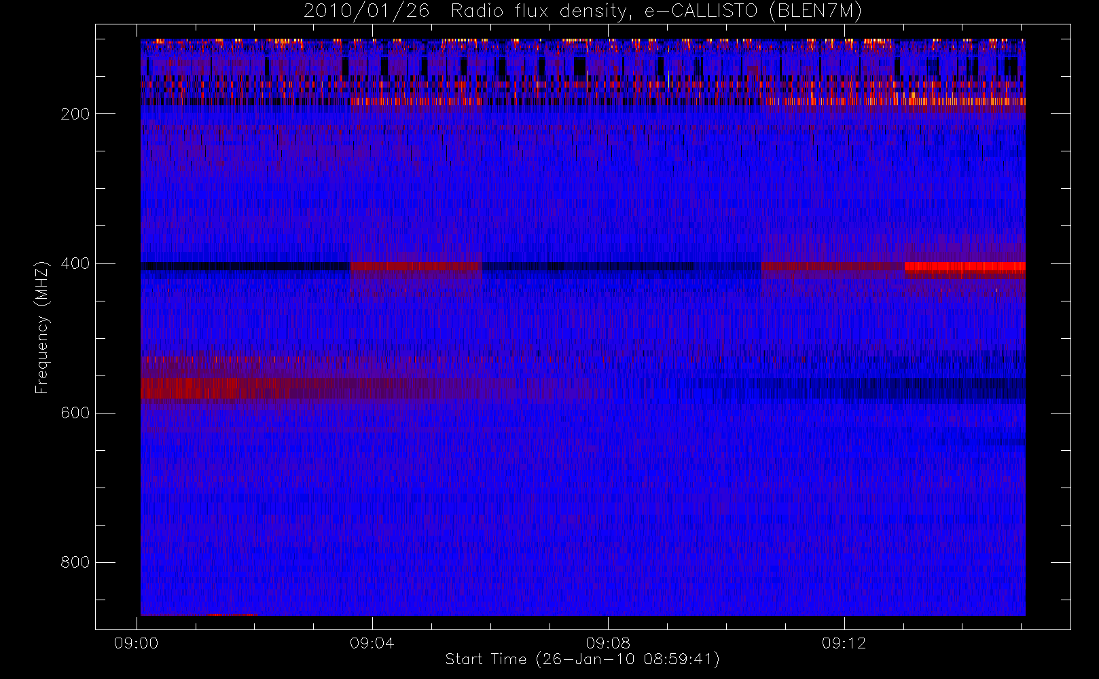This screenshot has width=1099, height=679.
Task: Click the '200' frequency tick label
Action: pos(75,114)
